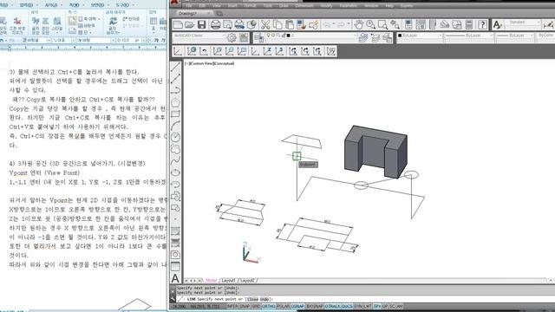
Task: Open the ByLayer lineweight dropdown
Action: click(514, 36)
